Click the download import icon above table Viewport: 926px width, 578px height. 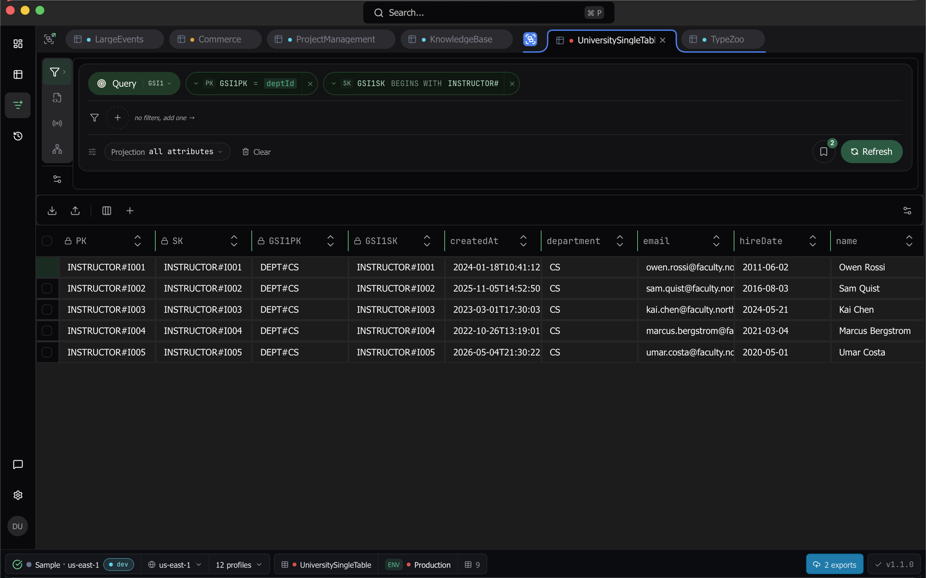pyautogui.click(x=52, y=211)
